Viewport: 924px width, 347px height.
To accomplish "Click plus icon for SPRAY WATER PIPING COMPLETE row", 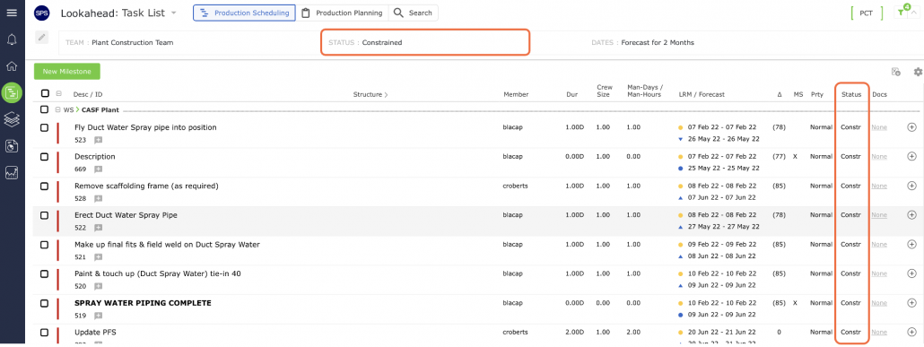I will pyautogui.click(x=911, y=303).
